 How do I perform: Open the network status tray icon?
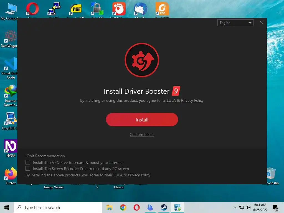point(242,207)
